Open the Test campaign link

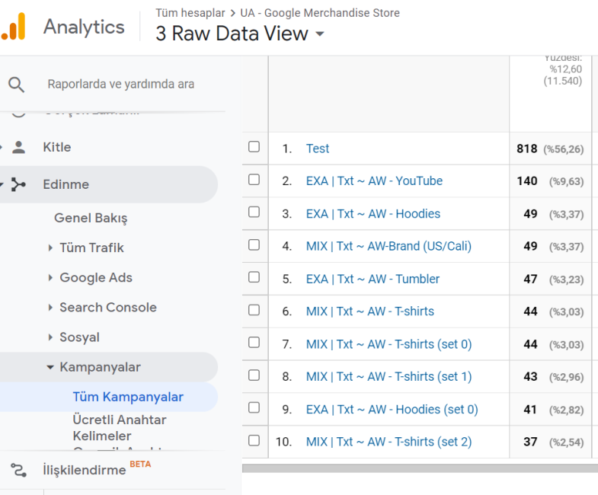[318, 148]
